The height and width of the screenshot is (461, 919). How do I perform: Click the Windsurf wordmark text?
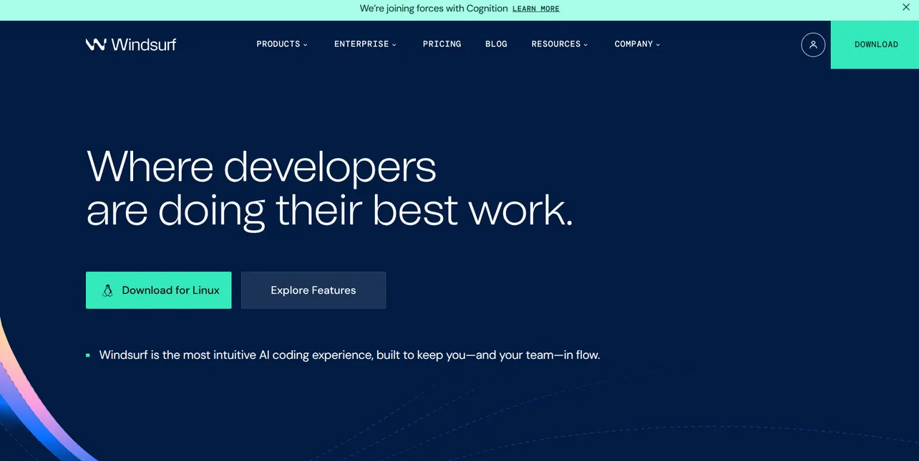pyautogui.click(x=143, y=44)
